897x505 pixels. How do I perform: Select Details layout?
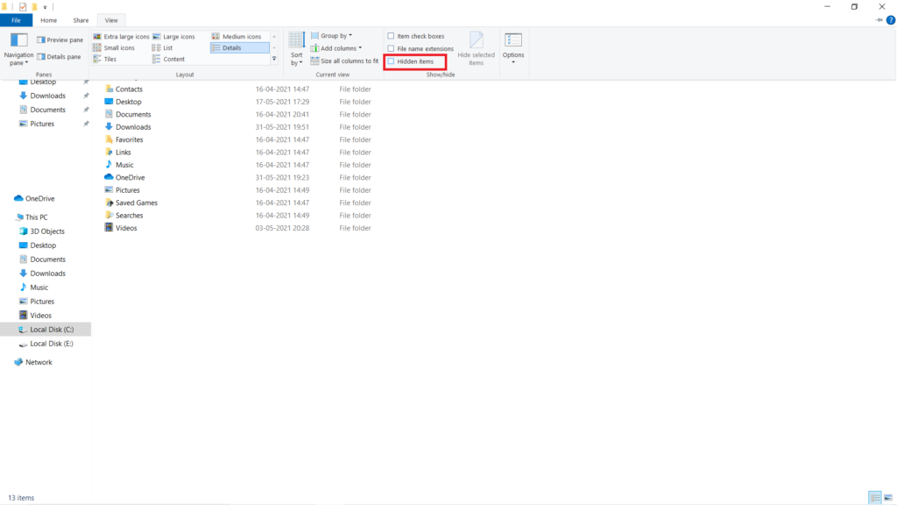(x=240, y=48)
